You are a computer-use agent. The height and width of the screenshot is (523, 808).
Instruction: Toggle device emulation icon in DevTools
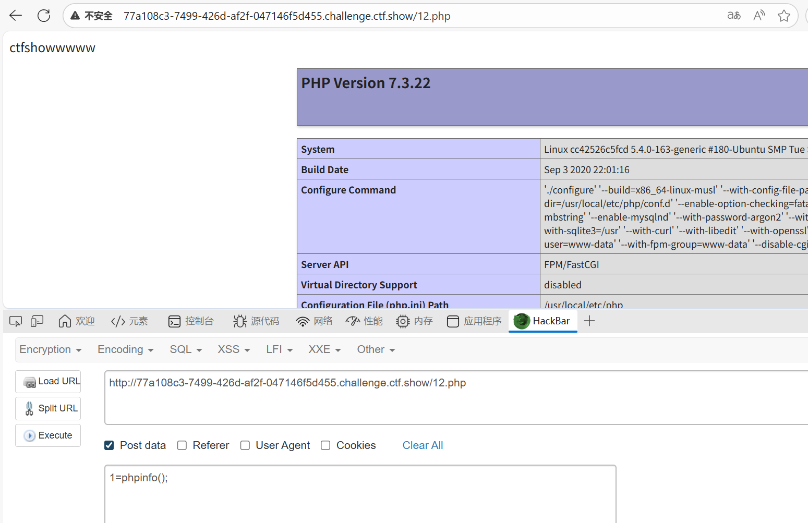37,321
